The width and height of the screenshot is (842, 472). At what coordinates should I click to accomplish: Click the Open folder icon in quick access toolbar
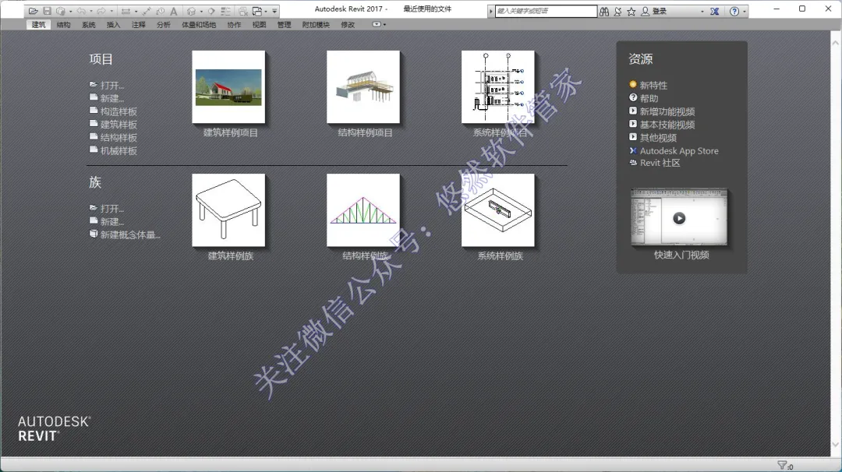[34, 11]
